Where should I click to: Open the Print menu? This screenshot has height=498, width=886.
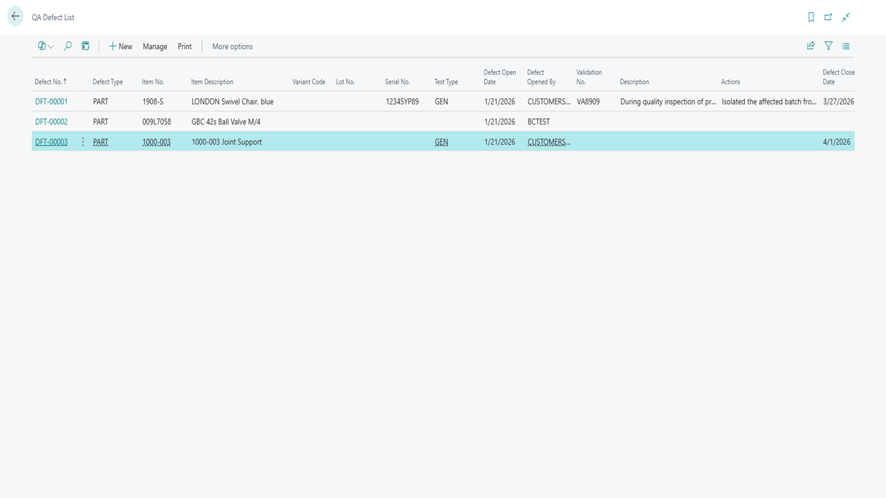click(185, 46)
